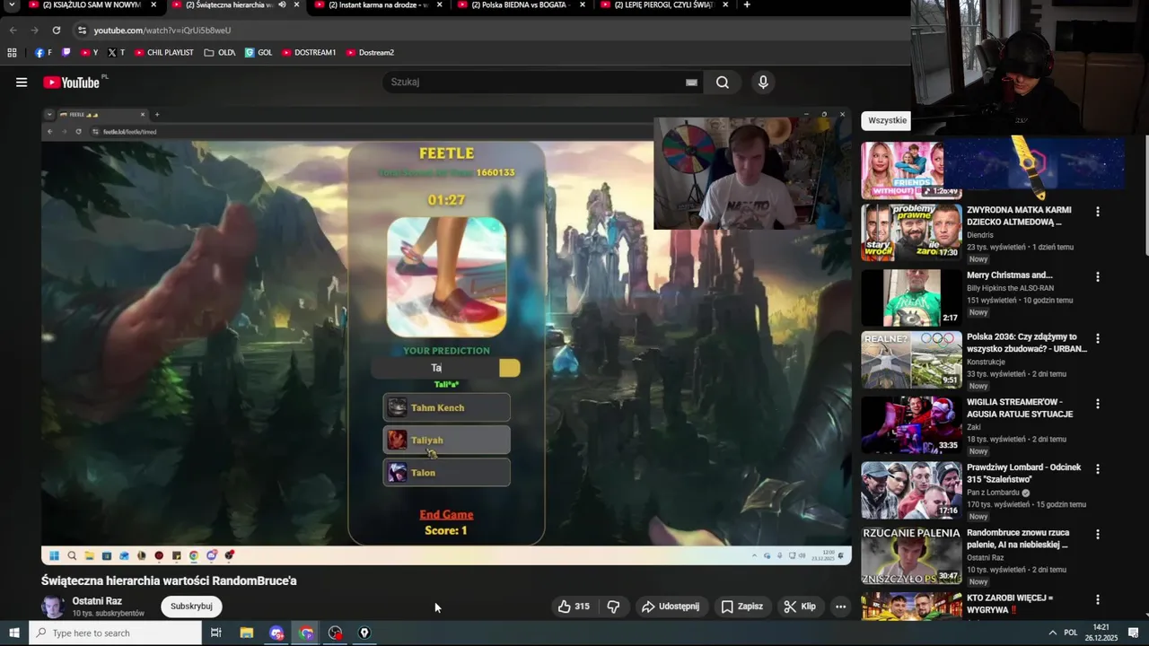Click the Subskrybuj button
Screen dimensions: 1149x646
191,607
